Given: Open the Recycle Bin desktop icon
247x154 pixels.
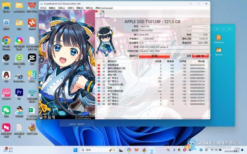Looking at the screenshot, I should (x=6, y=25).
